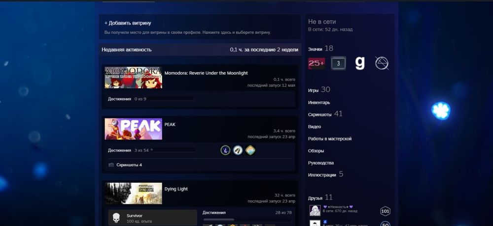The height and width of the screenshot is (226, 493).
Task: Open the Dying Light banner image
Action: [x=133, y=194]
